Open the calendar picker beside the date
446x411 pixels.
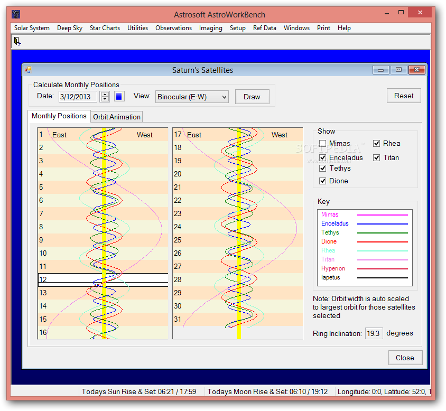click(x=119, y=97)
